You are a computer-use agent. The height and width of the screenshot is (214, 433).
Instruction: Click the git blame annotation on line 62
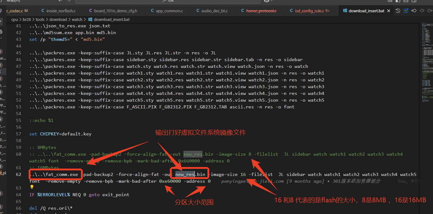[301, 181]
